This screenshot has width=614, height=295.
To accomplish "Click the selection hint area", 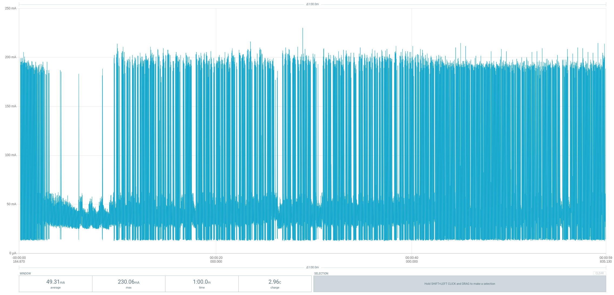I will click(459, 284).
